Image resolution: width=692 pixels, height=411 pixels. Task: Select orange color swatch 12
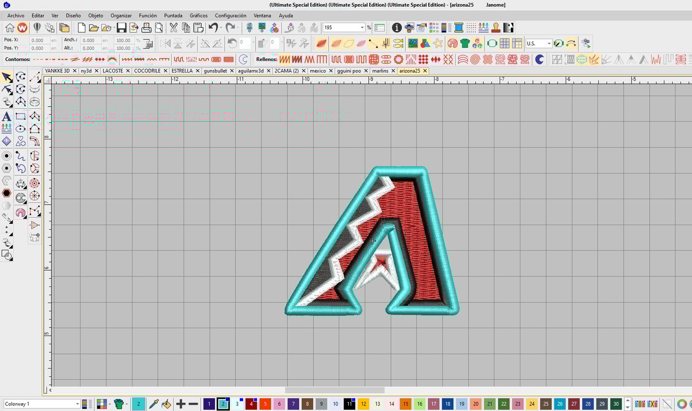tap(364, 404)
